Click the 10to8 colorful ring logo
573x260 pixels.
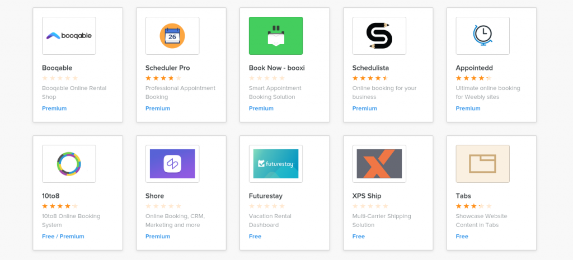point(69,164)
